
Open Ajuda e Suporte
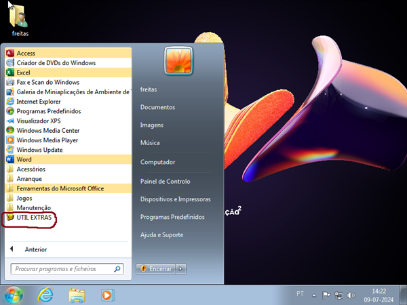click(161, 235)
